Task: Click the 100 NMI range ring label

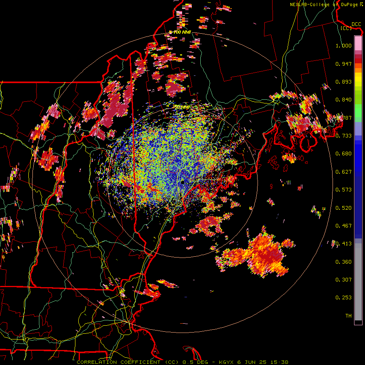Action: click(x=182, y=32)
